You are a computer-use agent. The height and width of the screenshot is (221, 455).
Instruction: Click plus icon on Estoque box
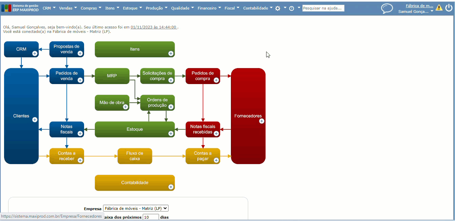coord(171,134)
